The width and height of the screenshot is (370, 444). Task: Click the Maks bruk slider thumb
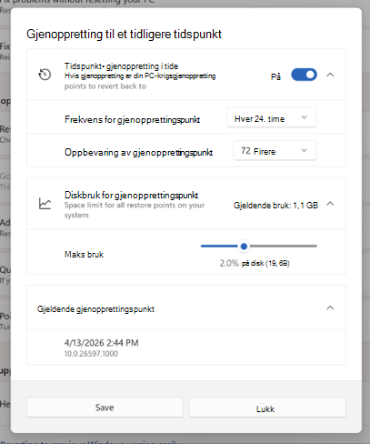(244, 247)
